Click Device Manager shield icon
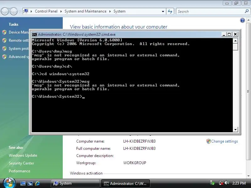 point(4,32)
